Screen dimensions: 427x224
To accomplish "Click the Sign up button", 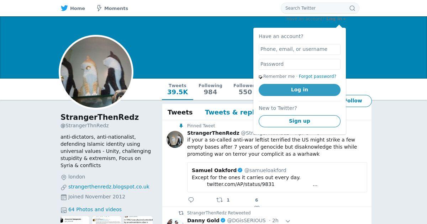I will [x=300, y=121].
